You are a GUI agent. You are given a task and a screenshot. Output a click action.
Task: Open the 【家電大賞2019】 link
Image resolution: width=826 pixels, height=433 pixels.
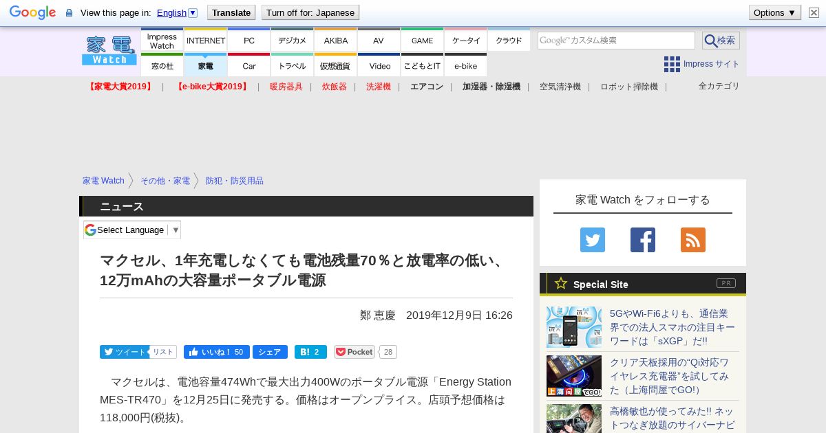pos(120,87)
